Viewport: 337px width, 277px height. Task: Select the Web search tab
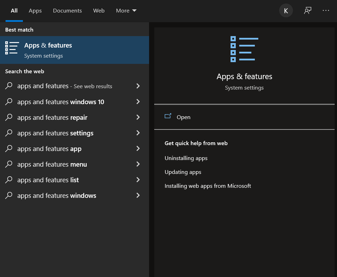pos(99,11)
